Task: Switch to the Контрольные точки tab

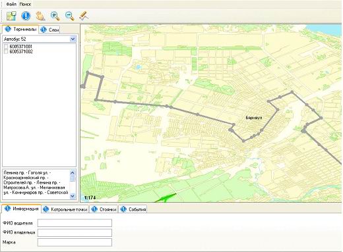Action: coord(65,209)
